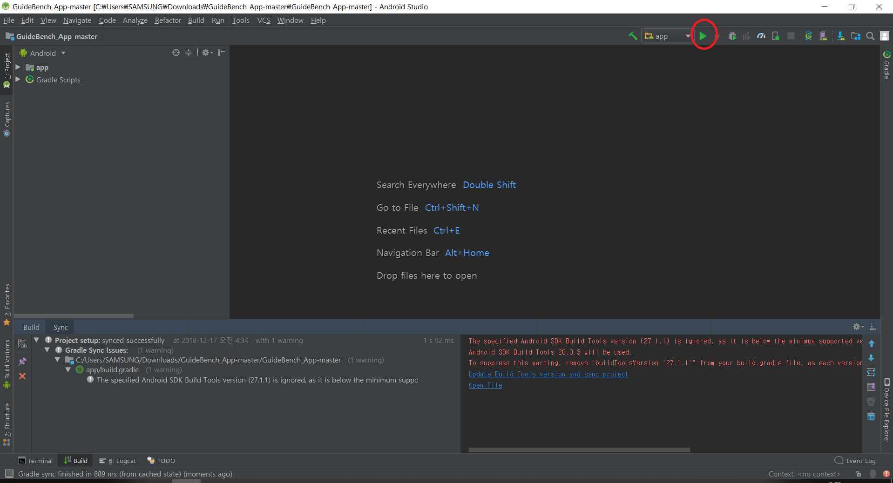Click the Run app green play button
Viewport: 893px width, 483px height.
704,35
